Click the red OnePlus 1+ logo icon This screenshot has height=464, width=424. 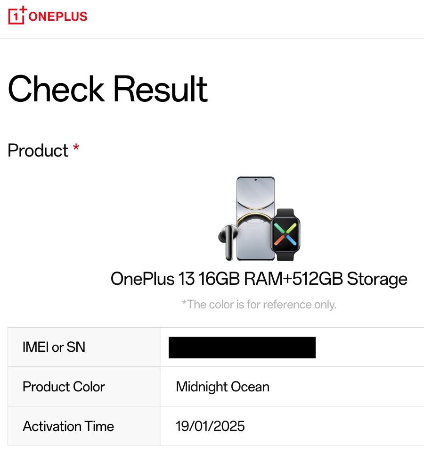click(17, 16)
